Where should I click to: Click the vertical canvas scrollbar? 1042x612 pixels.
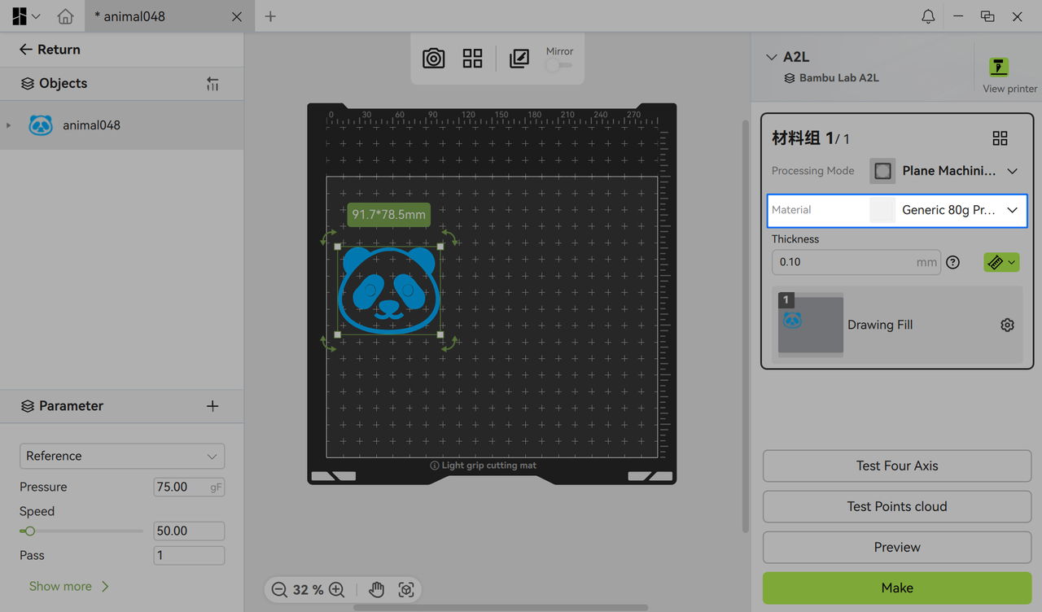click(745, 326)
